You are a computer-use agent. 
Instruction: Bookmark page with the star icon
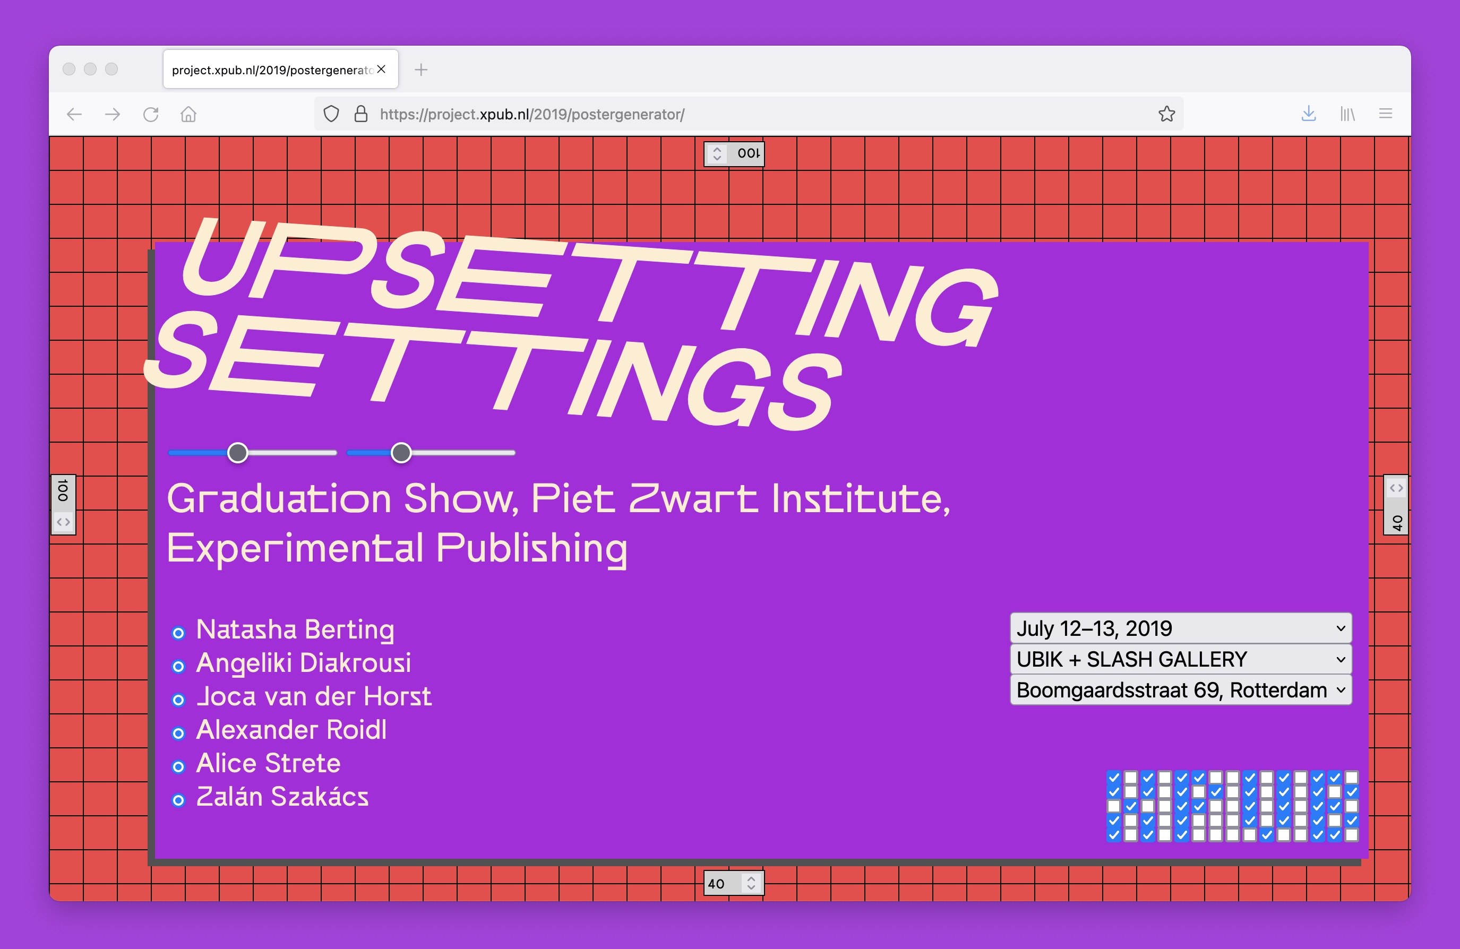coord(1166,114)
